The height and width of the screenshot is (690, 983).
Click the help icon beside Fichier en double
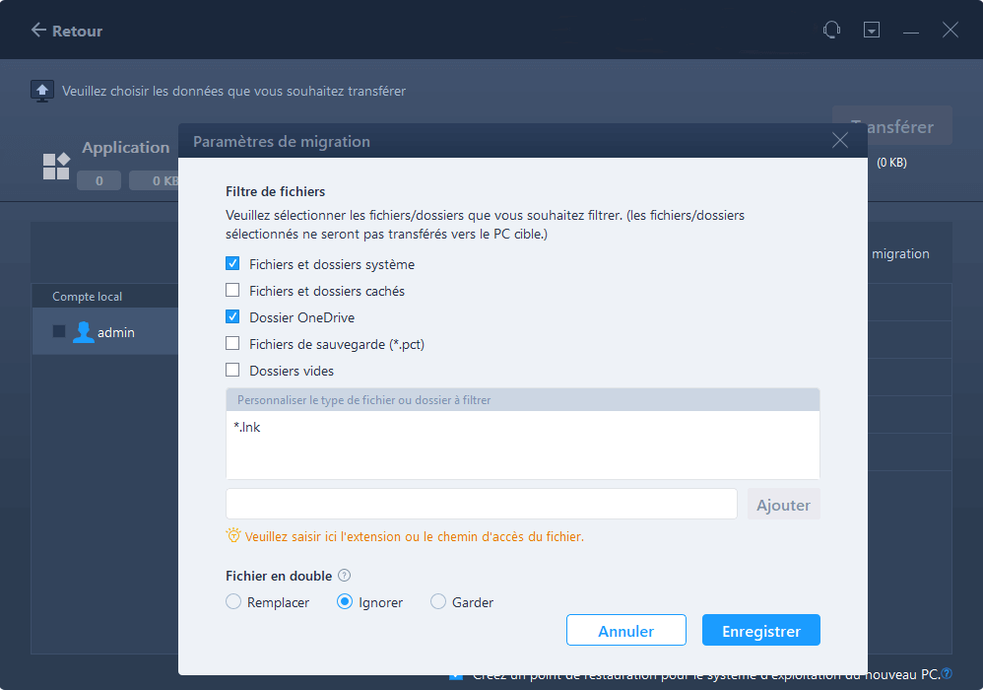[344, 576]
